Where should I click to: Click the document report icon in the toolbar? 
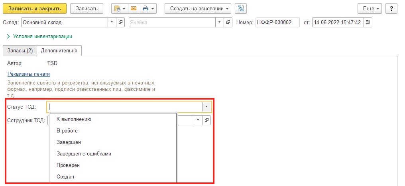tap(117, 8)
